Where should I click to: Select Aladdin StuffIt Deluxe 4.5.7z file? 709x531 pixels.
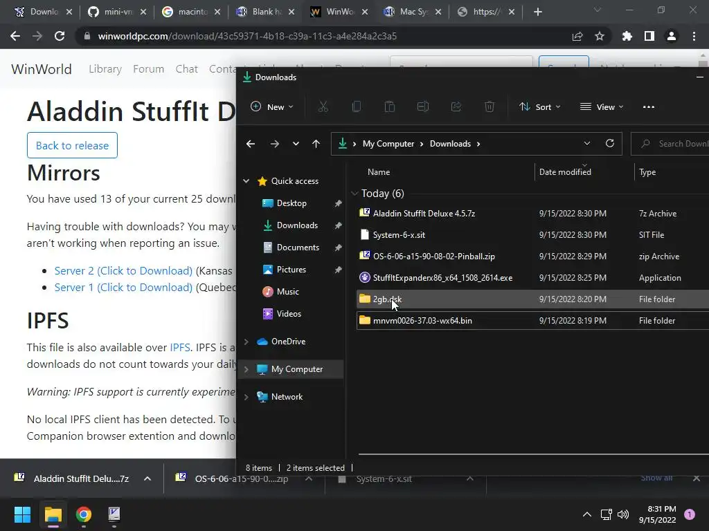click(x=424, y=214)
